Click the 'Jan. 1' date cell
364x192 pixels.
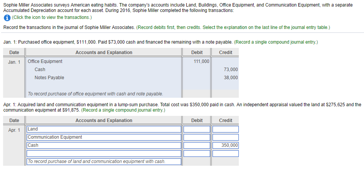[x=14, y=62]
